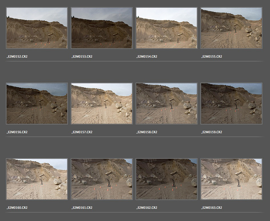Select the _E2M0161.CR2 thumbnail image
The image size is (270, 221).
(101, 179)
